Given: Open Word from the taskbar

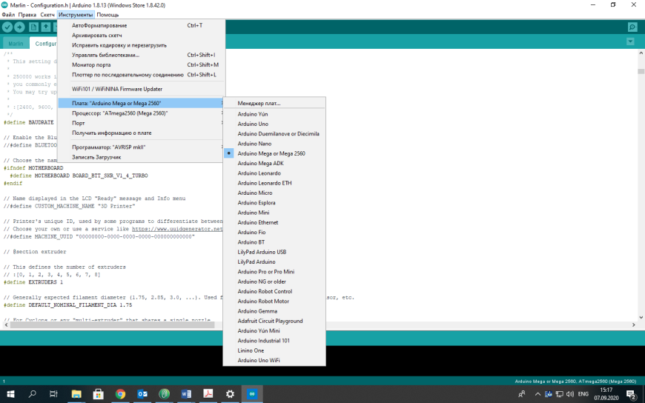Looking at the screenshot, I should [186, 394].
